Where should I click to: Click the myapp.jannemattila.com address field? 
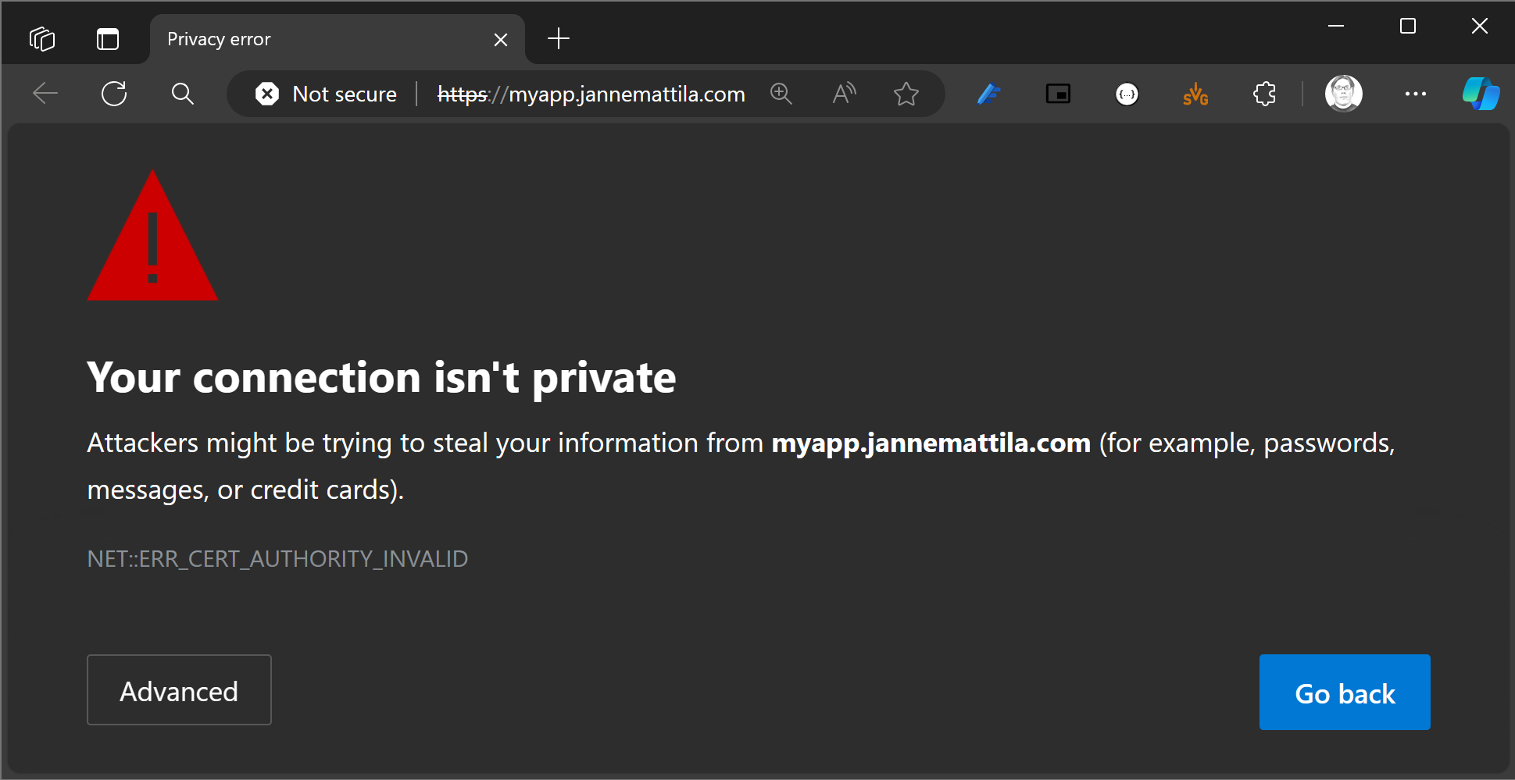tap(591, 94)
